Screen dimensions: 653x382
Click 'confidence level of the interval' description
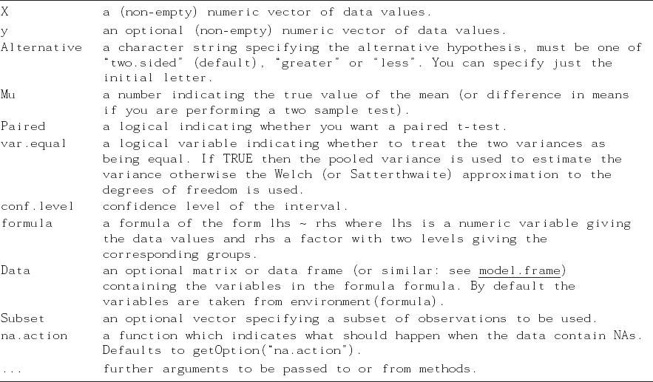click(226, 206)
